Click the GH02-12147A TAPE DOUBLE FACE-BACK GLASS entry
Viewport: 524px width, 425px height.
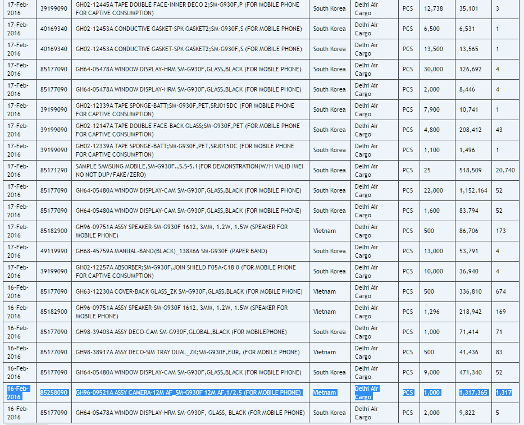pos(188,130)
